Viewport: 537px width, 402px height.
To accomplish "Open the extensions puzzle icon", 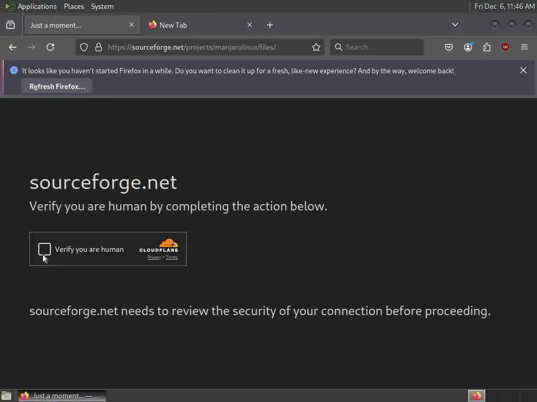I will 487,47.
